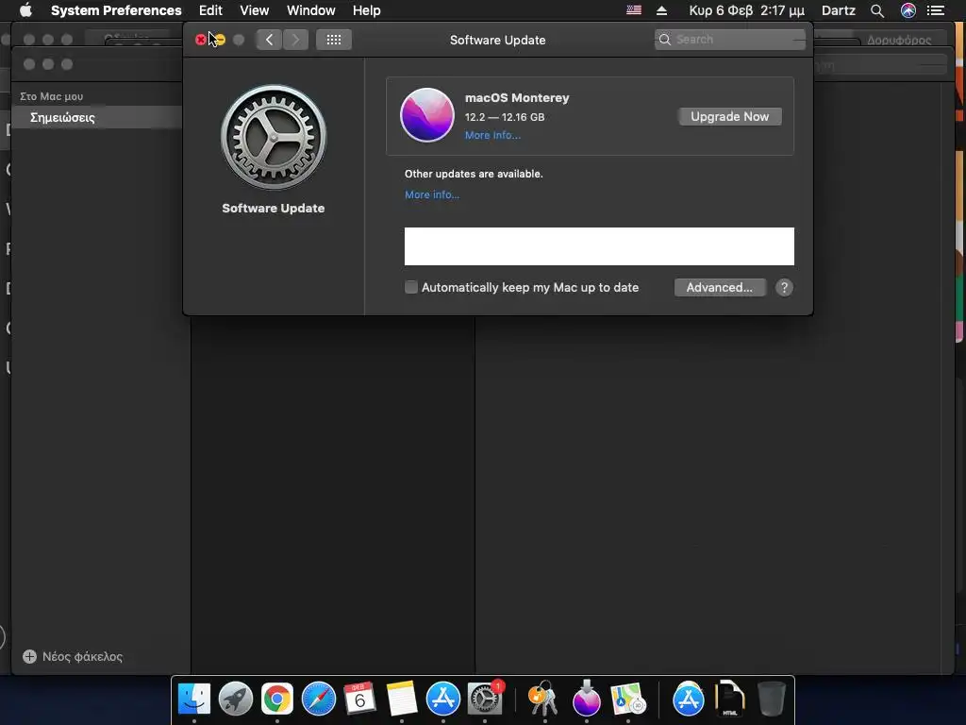Open Calendar icon showing 6
Screen dimensions: 966x725
[359, 699]
